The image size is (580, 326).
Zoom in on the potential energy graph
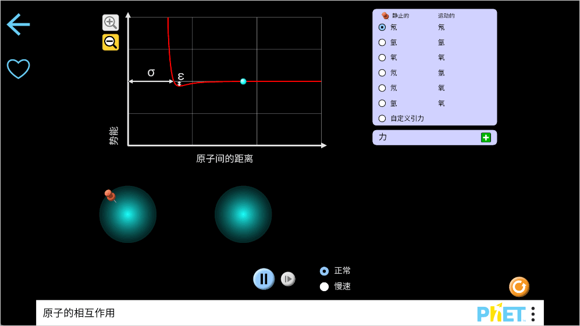pyautogui.click(x=110, y=23)
